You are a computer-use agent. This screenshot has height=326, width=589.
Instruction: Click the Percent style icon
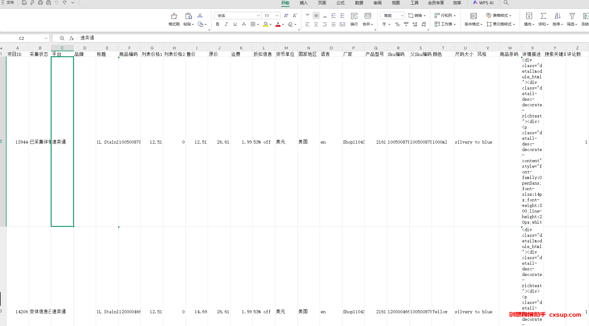point(397,24)
